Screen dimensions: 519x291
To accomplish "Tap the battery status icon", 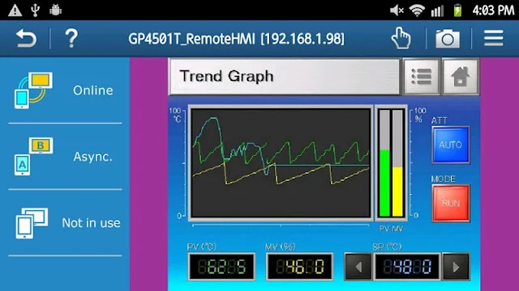I will point(457,11).
